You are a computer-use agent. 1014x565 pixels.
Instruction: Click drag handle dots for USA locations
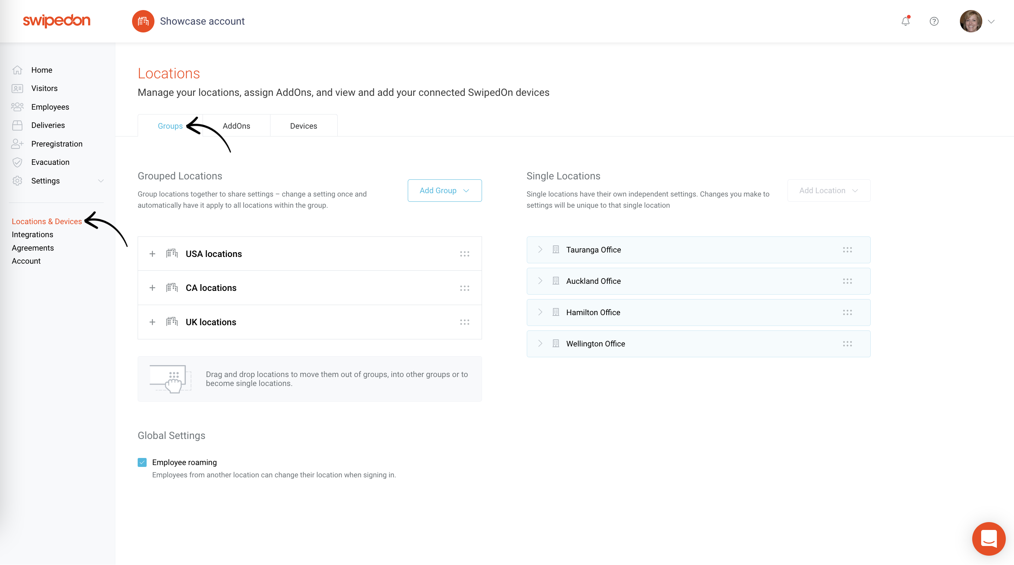464,254
